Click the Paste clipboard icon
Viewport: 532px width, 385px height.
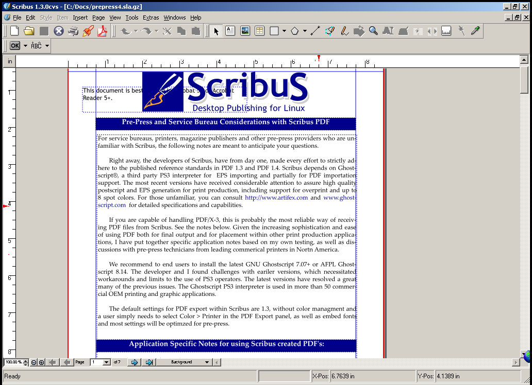pos(196,31)
